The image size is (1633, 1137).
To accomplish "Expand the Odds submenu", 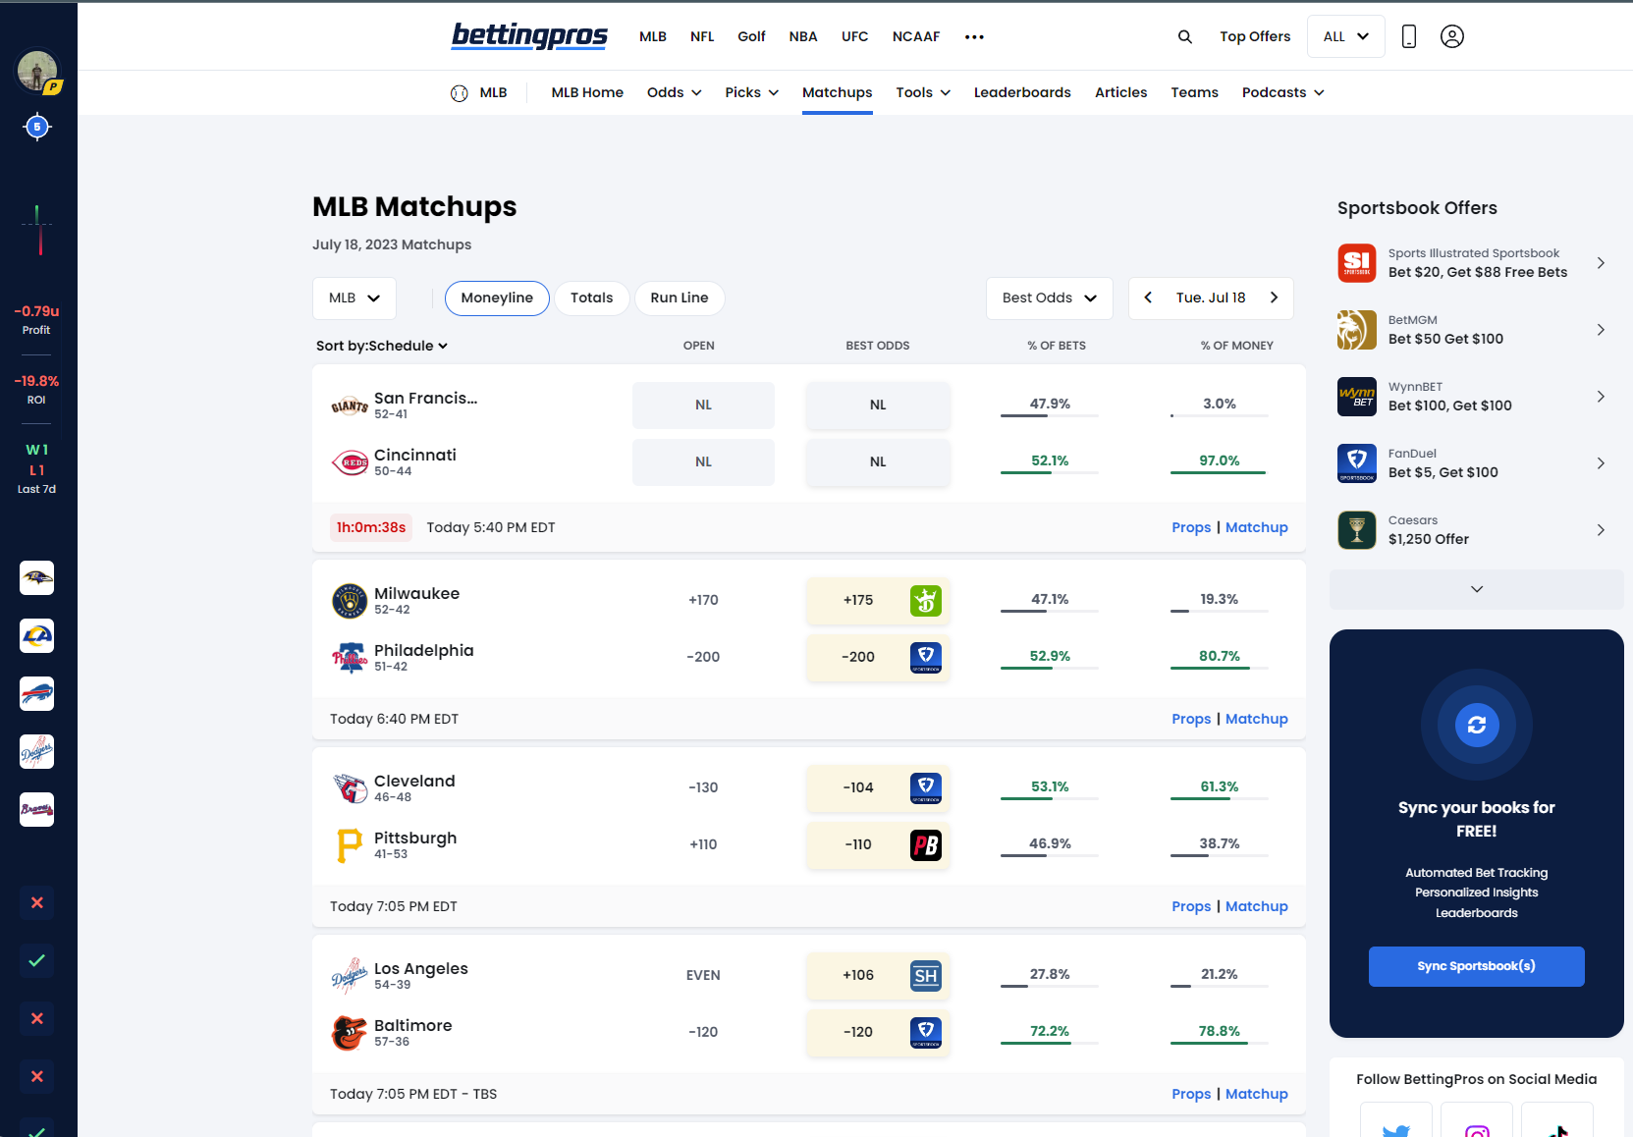I will tap(675, 92).
